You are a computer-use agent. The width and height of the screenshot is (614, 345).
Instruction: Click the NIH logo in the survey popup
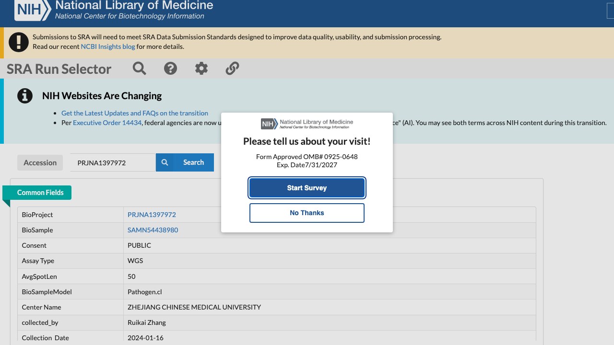pyautogui.click(x=269, y=124)
